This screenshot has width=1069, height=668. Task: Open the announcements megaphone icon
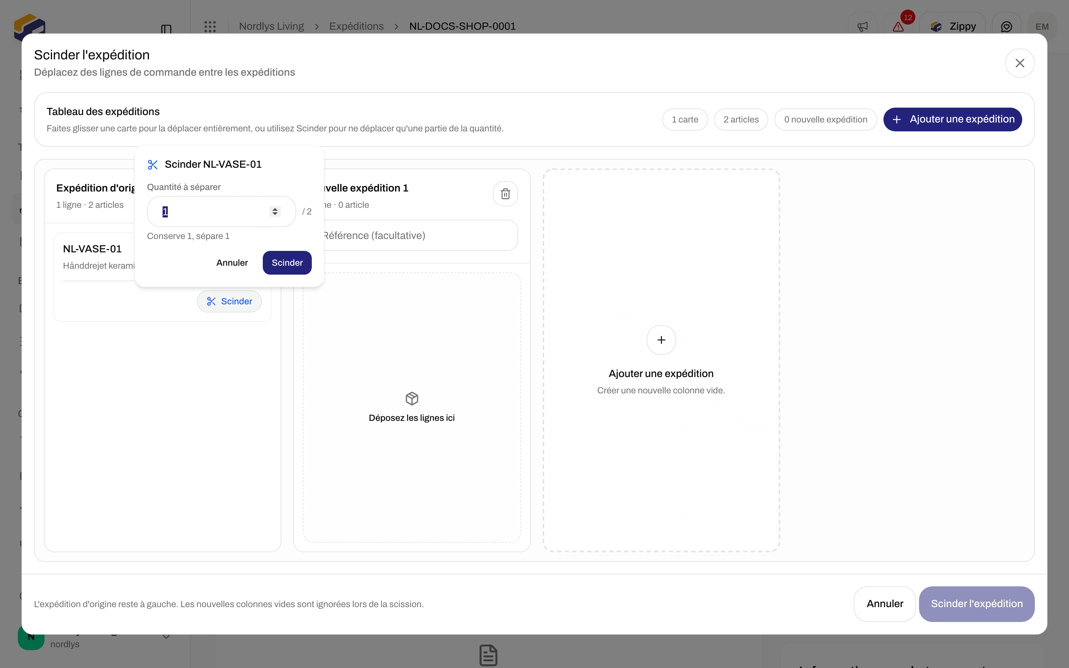point(862,26)
